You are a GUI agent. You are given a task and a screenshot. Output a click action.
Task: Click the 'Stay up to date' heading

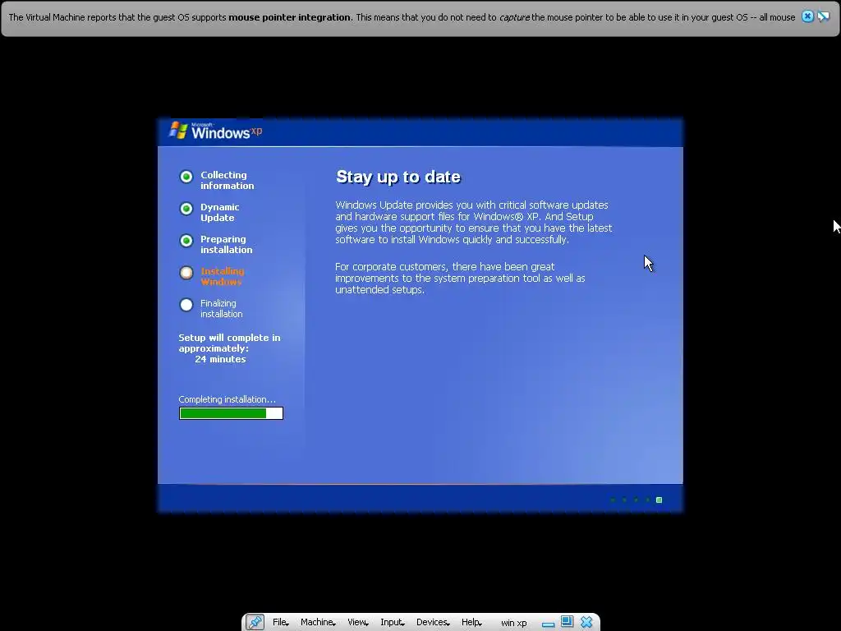click(398, 177)
